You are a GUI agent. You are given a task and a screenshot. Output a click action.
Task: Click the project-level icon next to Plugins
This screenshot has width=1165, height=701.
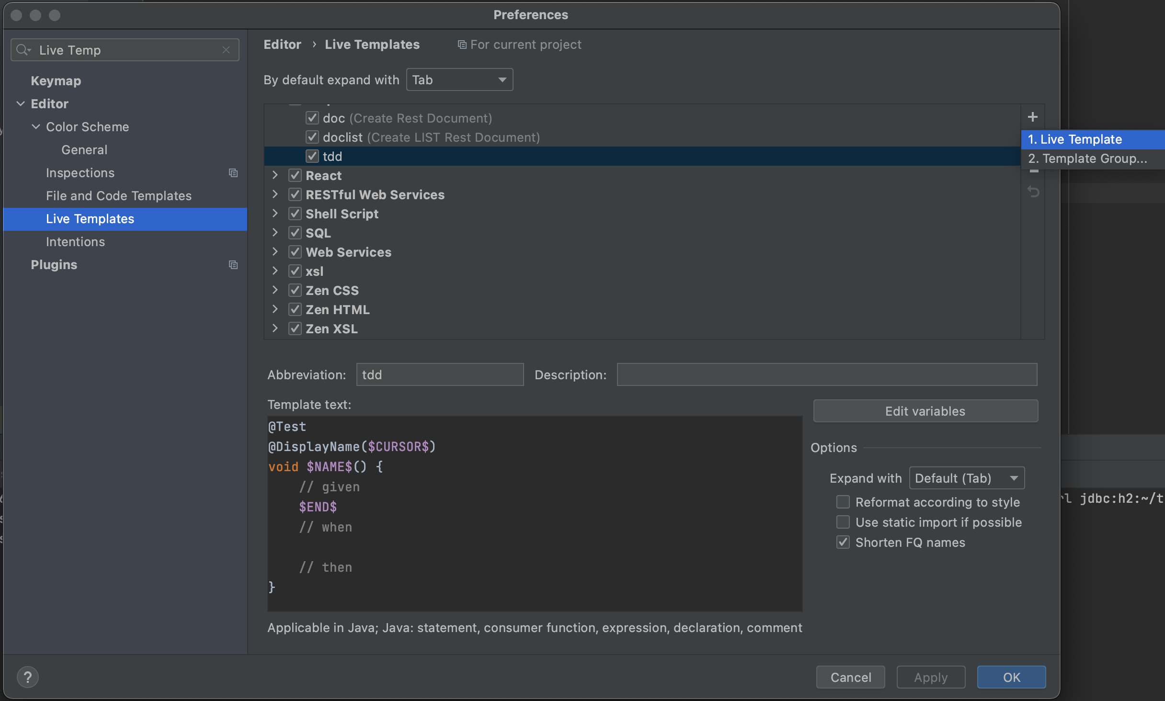pos(233,265)
